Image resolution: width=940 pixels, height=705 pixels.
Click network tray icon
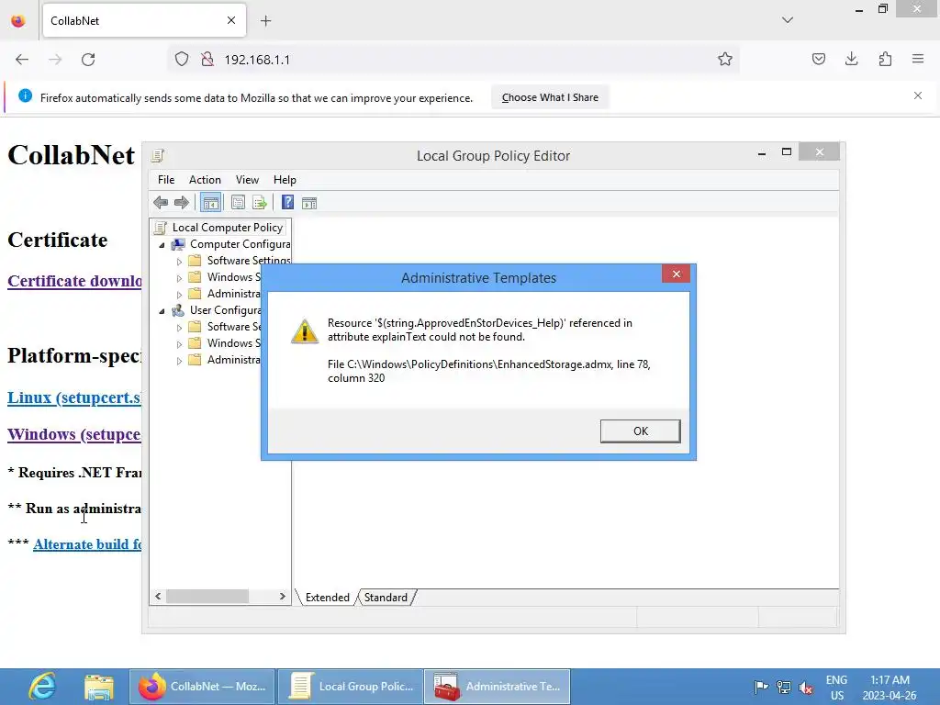point(784,687)
